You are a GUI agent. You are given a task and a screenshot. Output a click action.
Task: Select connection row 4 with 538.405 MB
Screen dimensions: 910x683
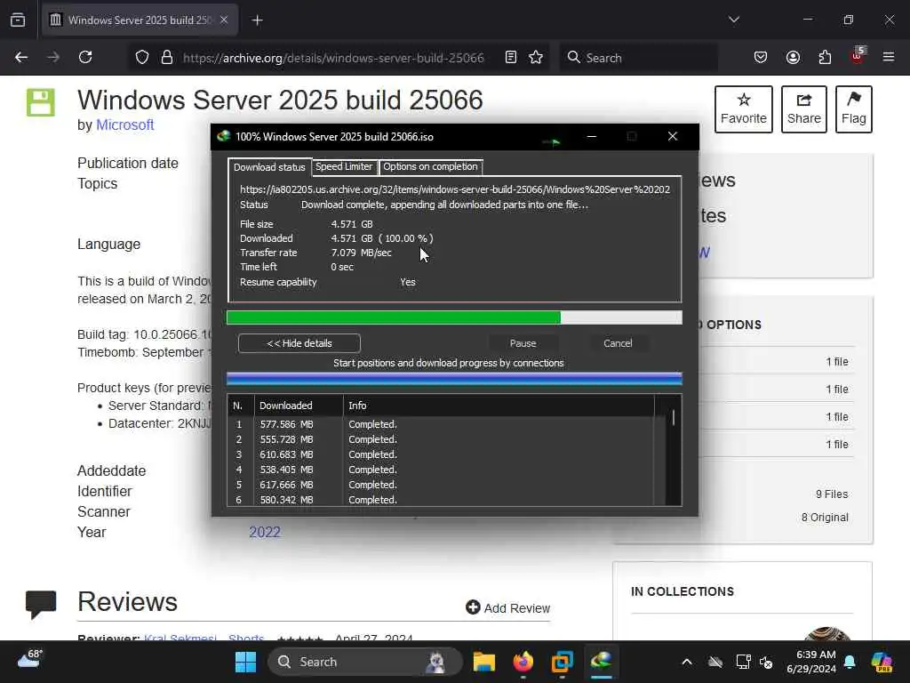pyautogui.click(x=441, y=470)
